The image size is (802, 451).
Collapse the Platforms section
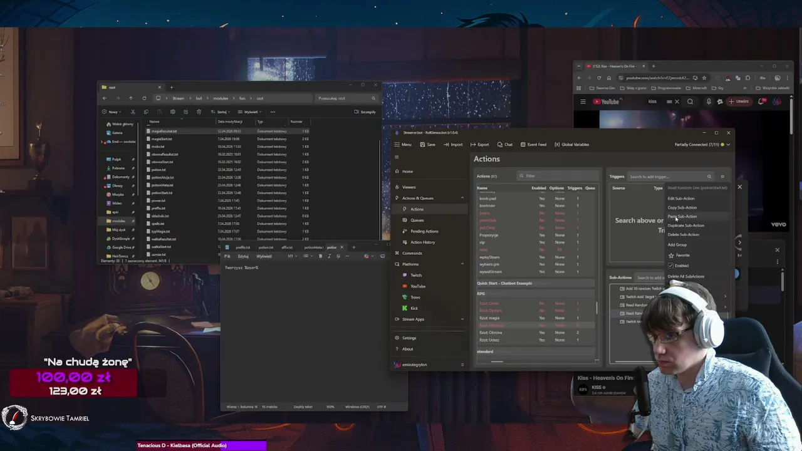462,264
